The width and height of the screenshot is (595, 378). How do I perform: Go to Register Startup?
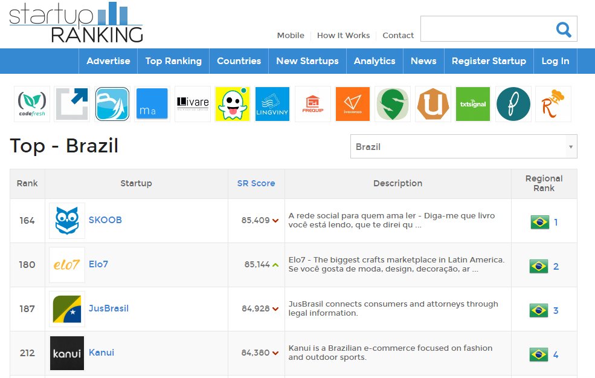click(x=489, y=61)
